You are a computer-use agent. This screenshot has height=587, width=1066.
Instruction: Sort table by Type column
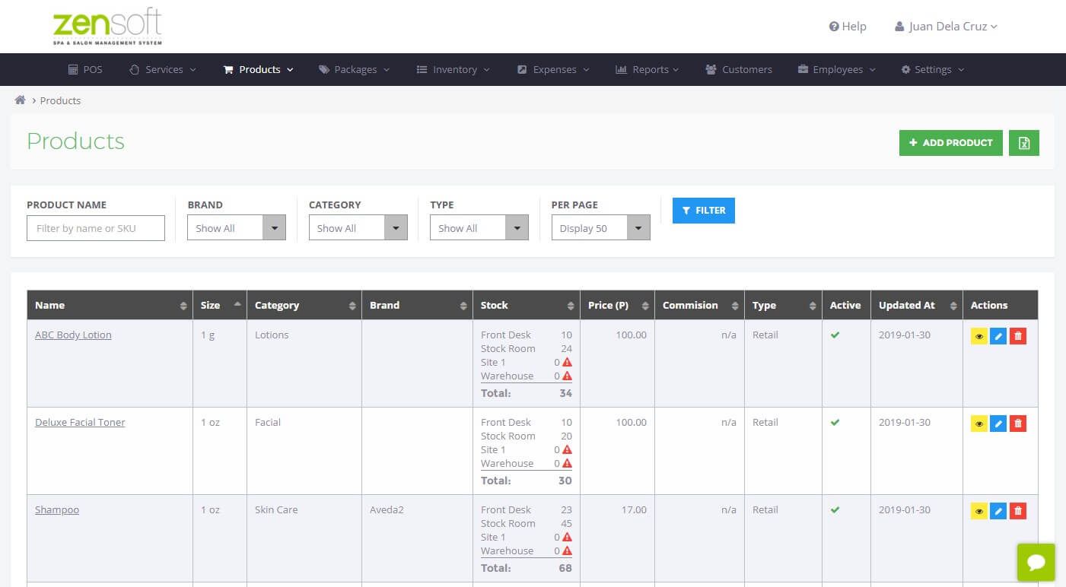pos(783,305)
